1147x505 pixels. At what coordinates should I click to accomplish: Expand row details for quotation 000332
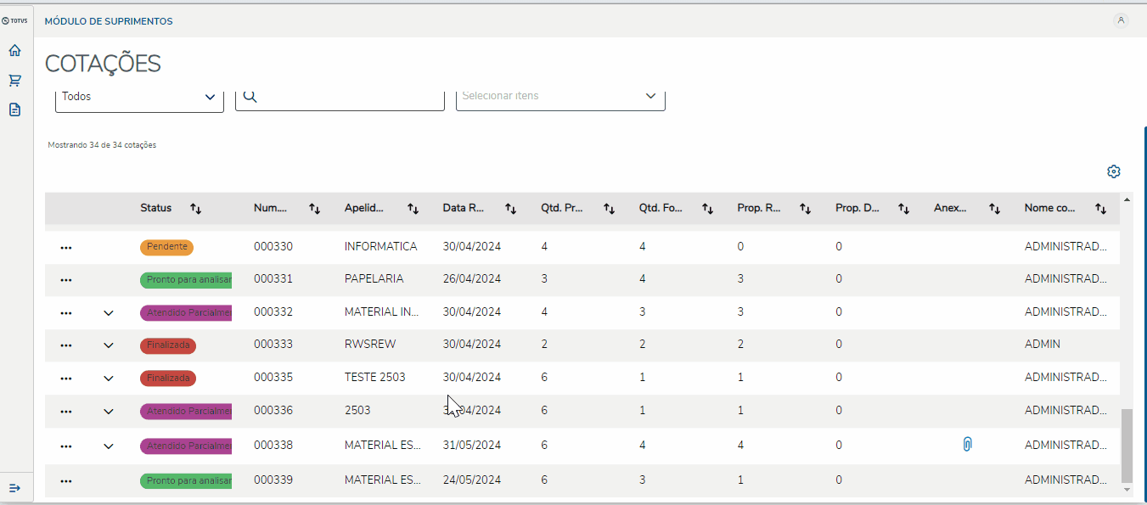(x=108, y=312)
